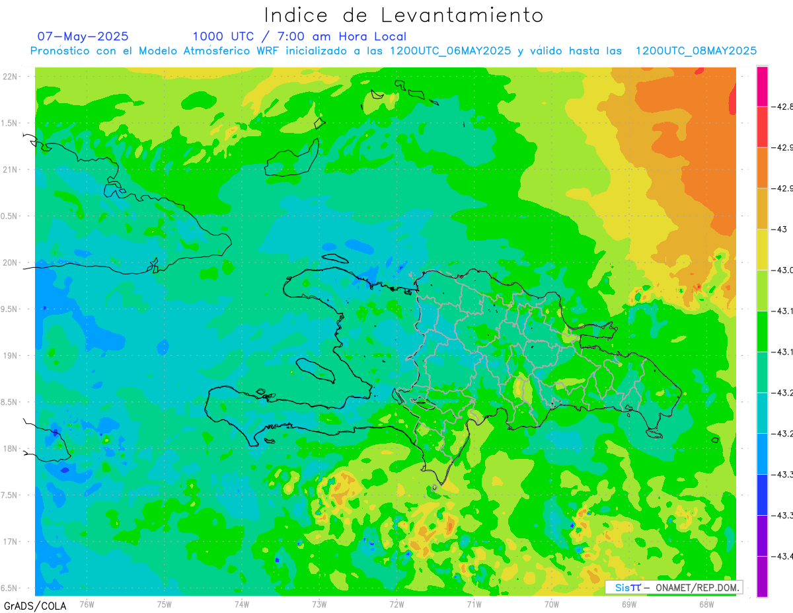Click the 18N latitude label
This screenshot has height=613, width=793.
click(11, 448)
